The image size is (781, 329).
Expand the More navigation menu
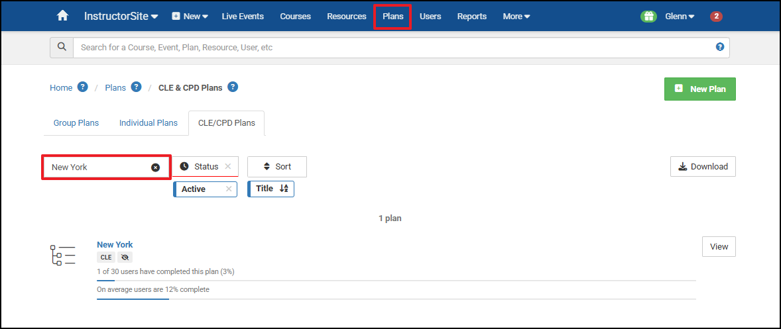(516, 17)
